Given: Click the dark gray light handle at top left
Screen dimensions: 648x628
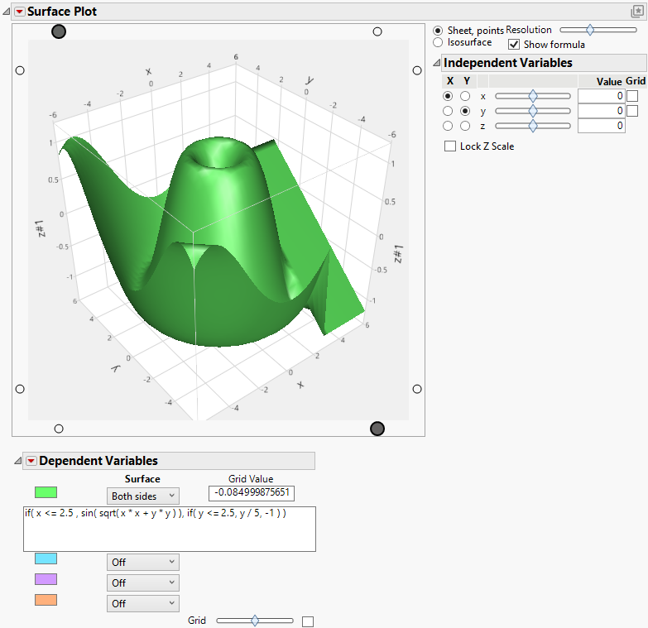Looking at the screenshot, I should [x=59, y=31].
